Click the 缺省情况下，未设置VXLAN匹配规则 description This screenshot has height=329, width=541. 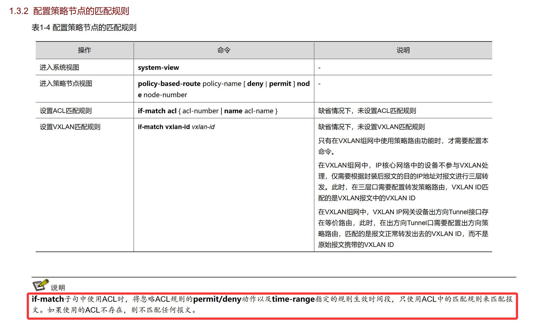click(x=371, y=127)
